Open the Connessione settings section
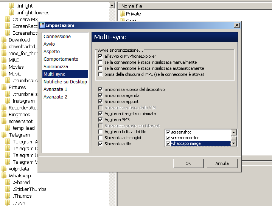Viewport: 272px width, 206px height. point(57,37)
